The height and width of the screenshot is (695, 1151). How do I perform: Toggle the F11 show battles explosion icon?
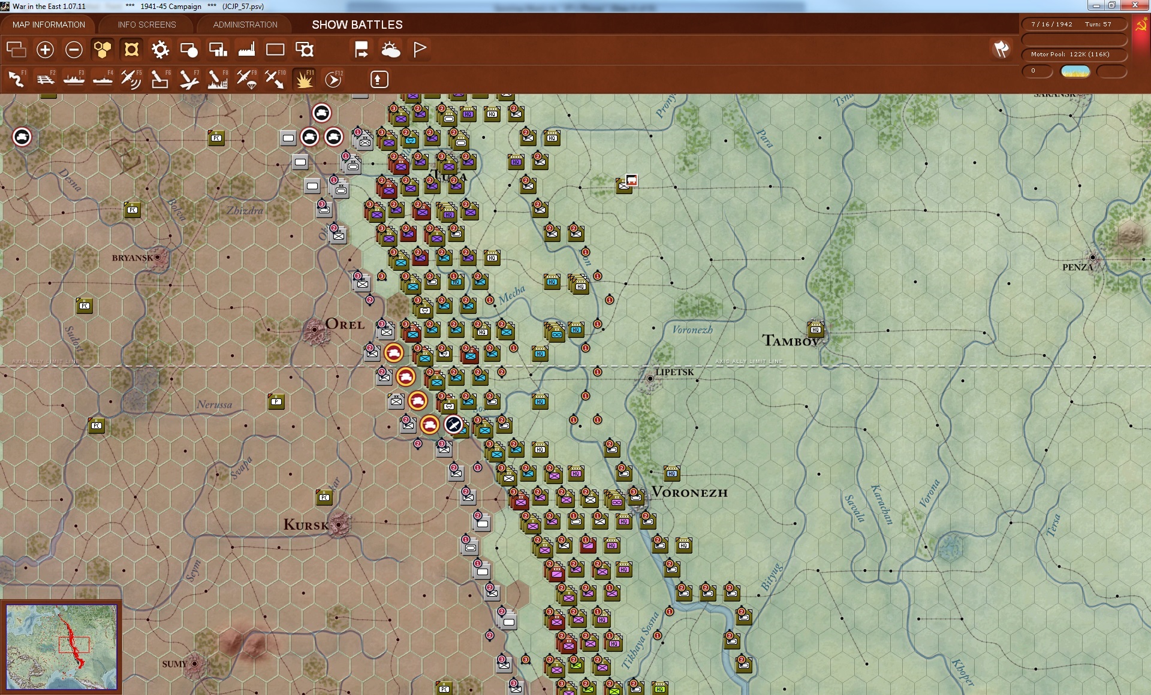[304, 79]
